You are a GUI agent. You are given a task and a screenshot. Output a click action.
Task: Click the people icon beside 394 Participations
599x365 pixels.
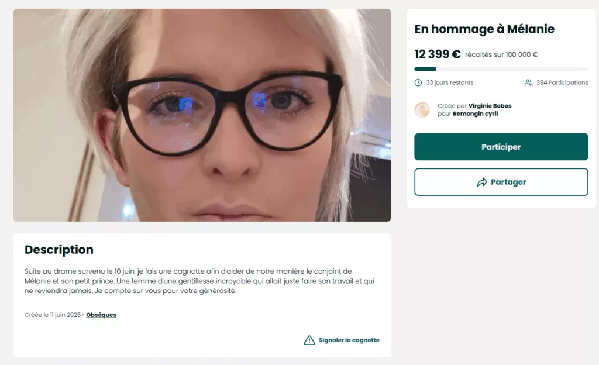528,82
